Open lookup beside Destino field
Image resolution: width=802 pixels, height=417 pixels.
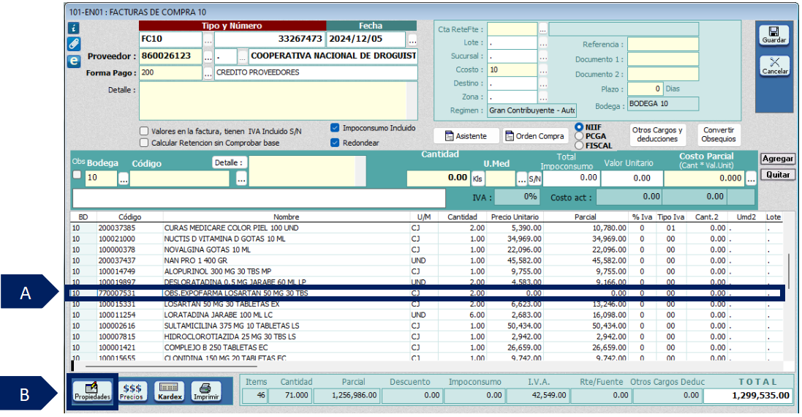point(542,83)
